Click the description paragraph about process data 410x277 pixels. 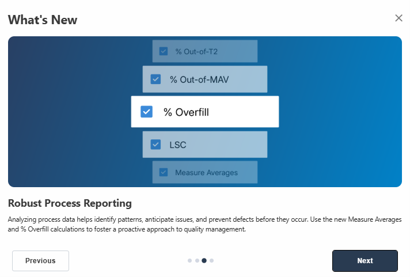pyautogui.click(x=204, y=225)
